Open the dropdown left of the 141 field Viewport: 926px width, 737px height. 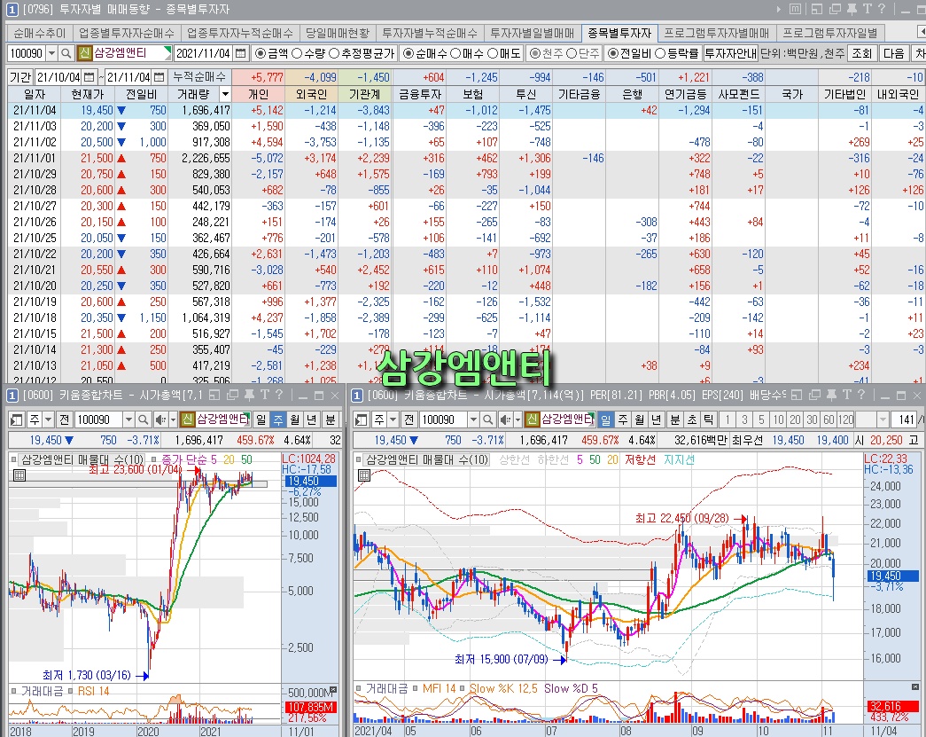(x=883, y=419)
